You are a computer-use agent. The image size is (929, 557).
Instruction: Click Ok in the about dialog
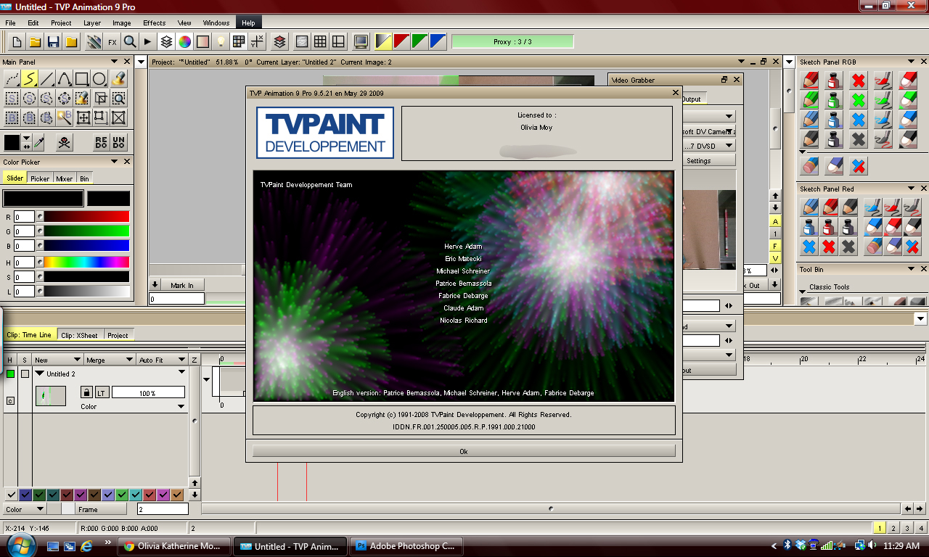point(464,451)
